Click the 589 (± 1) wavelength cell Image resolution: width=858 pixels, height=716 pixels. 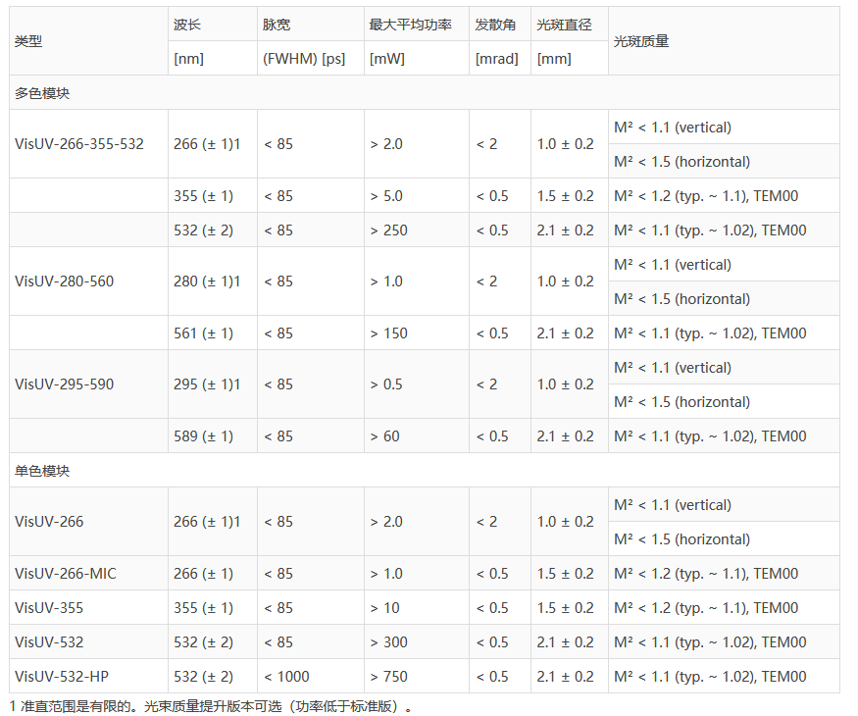pyautogui.click(x=204, y=436)
